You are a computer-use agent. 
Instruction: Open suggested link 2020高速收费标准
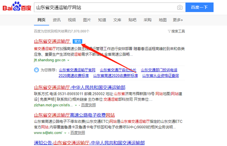tap(74, 76)
